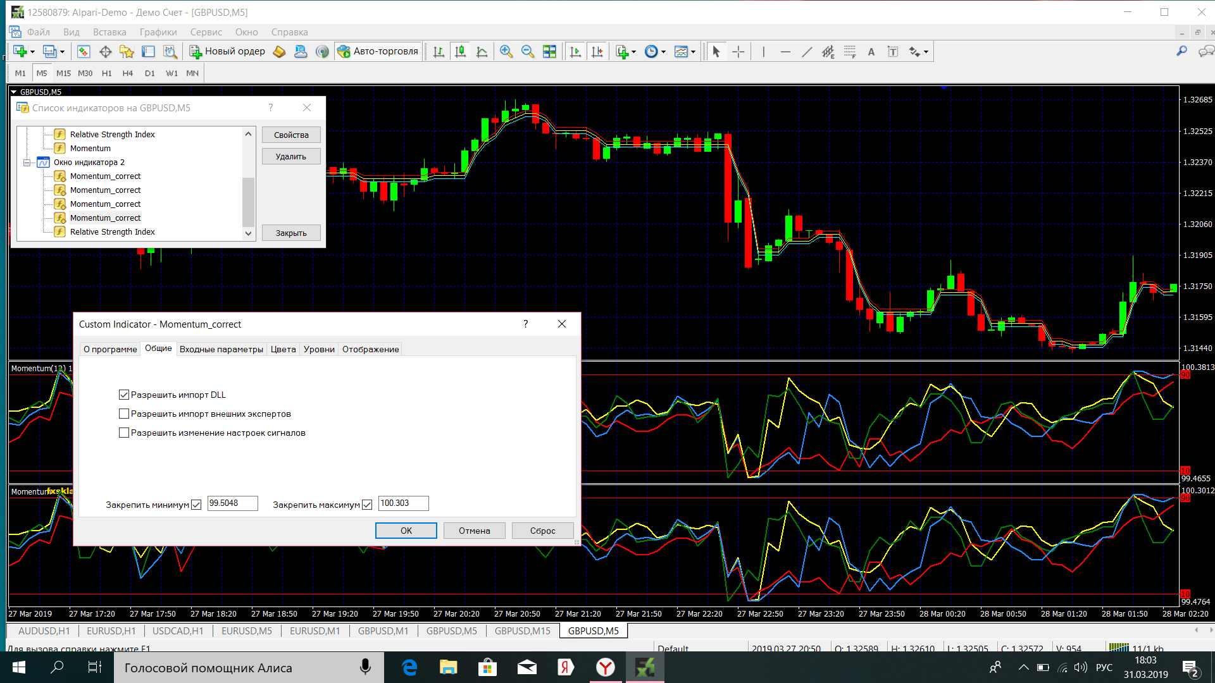The image size is (1215, 683).
Task: Switch to 'Цвета' tab
Action: (283, 349)
